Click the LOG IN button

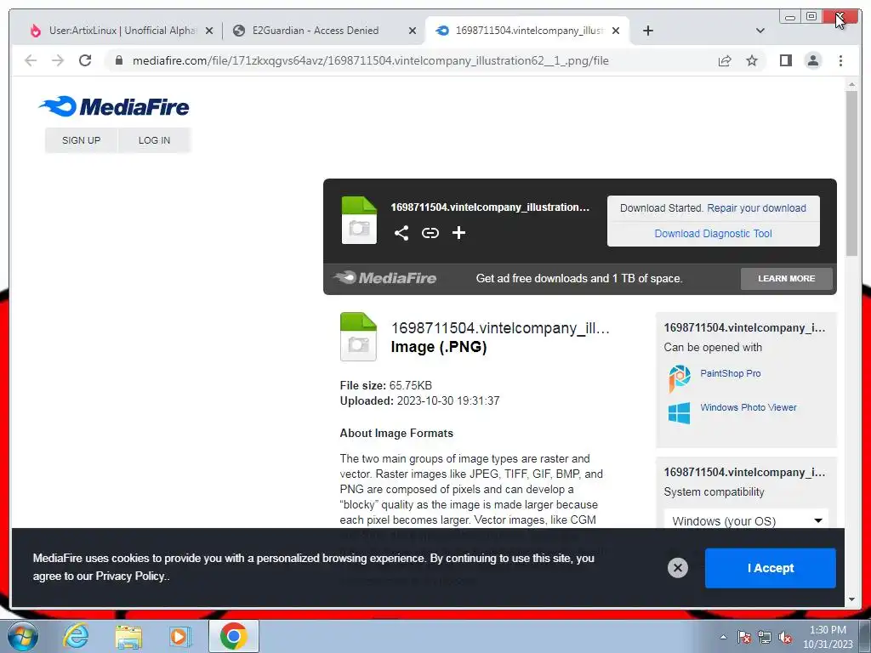click(155, 140)
